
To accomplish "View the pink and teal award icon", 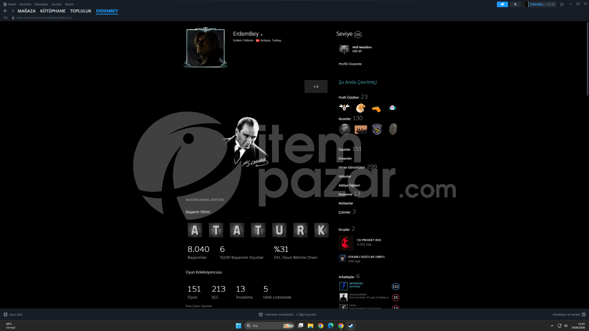I will (392, 108).
